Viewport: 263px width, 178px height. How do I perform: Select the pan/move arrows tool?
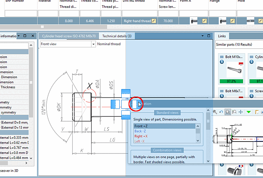[241, 112]
